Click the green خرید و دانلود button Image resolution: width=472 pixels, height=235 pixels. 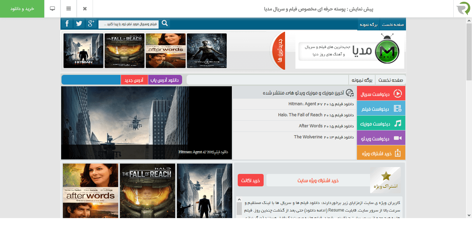[x=22, y=9]
